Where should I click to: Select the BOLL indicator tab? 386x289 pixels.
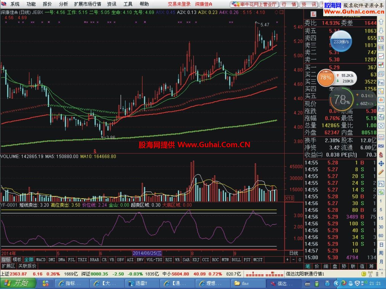pos(236,260)
